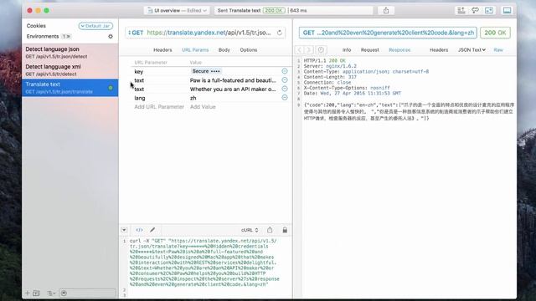
Task: Remove the lang URL parameter row
Action: click(285, 98)
